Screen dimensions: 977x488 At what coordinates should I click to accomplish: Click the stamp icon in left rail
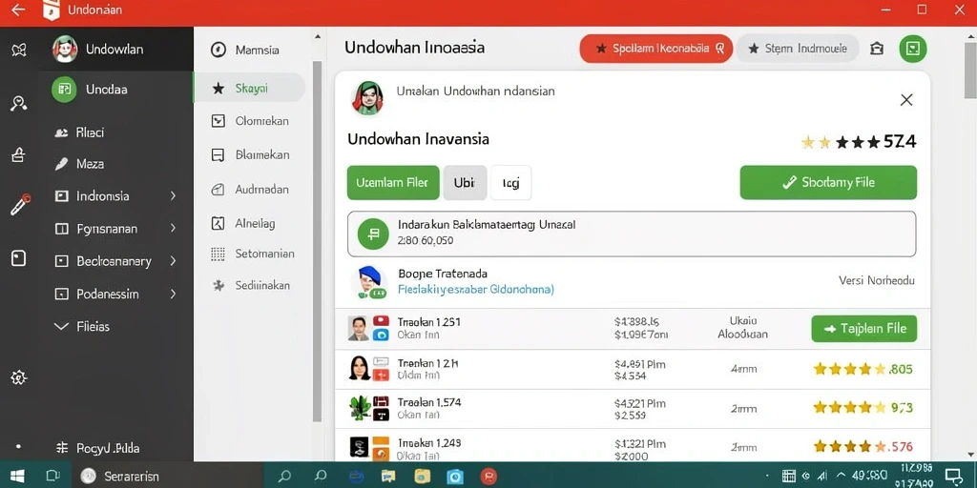click(19, 155)
